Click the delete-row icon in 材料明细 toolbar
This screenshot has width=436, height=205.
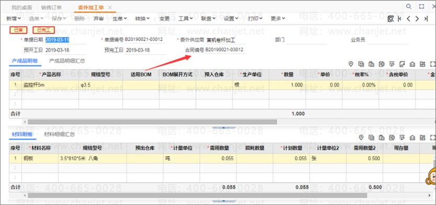coord(392,137)
